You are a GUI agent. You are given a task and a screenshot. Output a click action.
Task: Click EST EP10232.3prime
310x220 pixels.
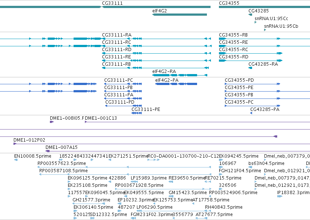pos(136,200)
